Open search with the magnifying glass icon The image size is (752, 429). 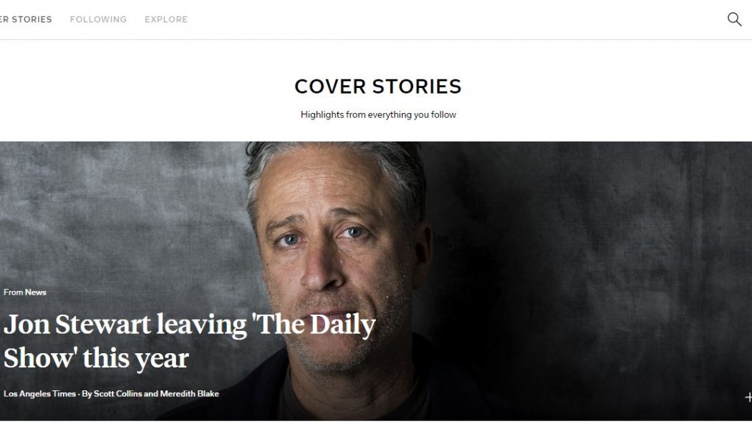coord(734,19)
